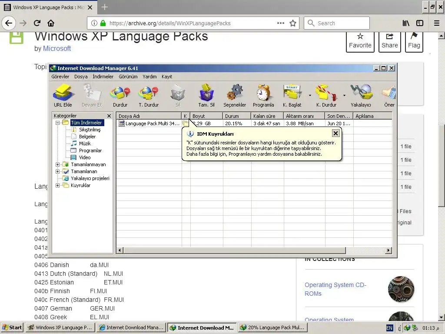Flag this archive item
Image resolution: width=445 pixels, height=334 pixels.
[x=414, y=41]
